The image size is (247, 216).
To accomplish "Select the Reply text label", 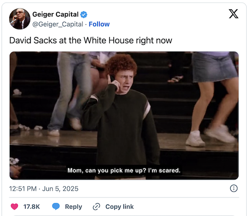I will click(x=74, y=207).
